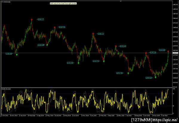
Task: Click the 22 May 2015 date on time axis
Action: coord(121,116)
